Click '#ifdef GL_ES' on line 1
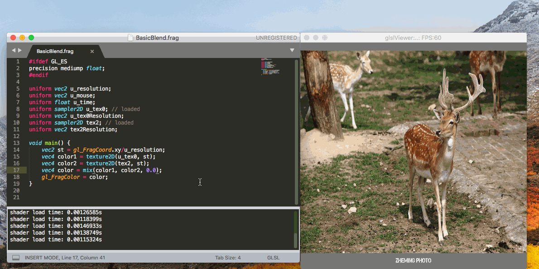Screen dimensions: 539x269 [48, 62]
